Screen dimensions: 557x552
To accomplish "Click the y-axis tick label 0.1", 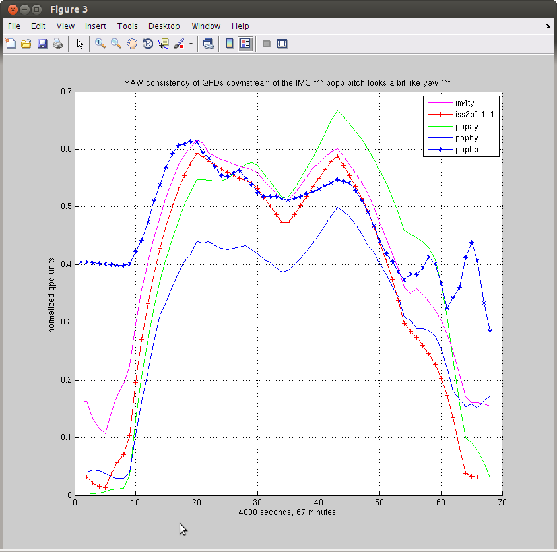I will [x=66, y=437].
